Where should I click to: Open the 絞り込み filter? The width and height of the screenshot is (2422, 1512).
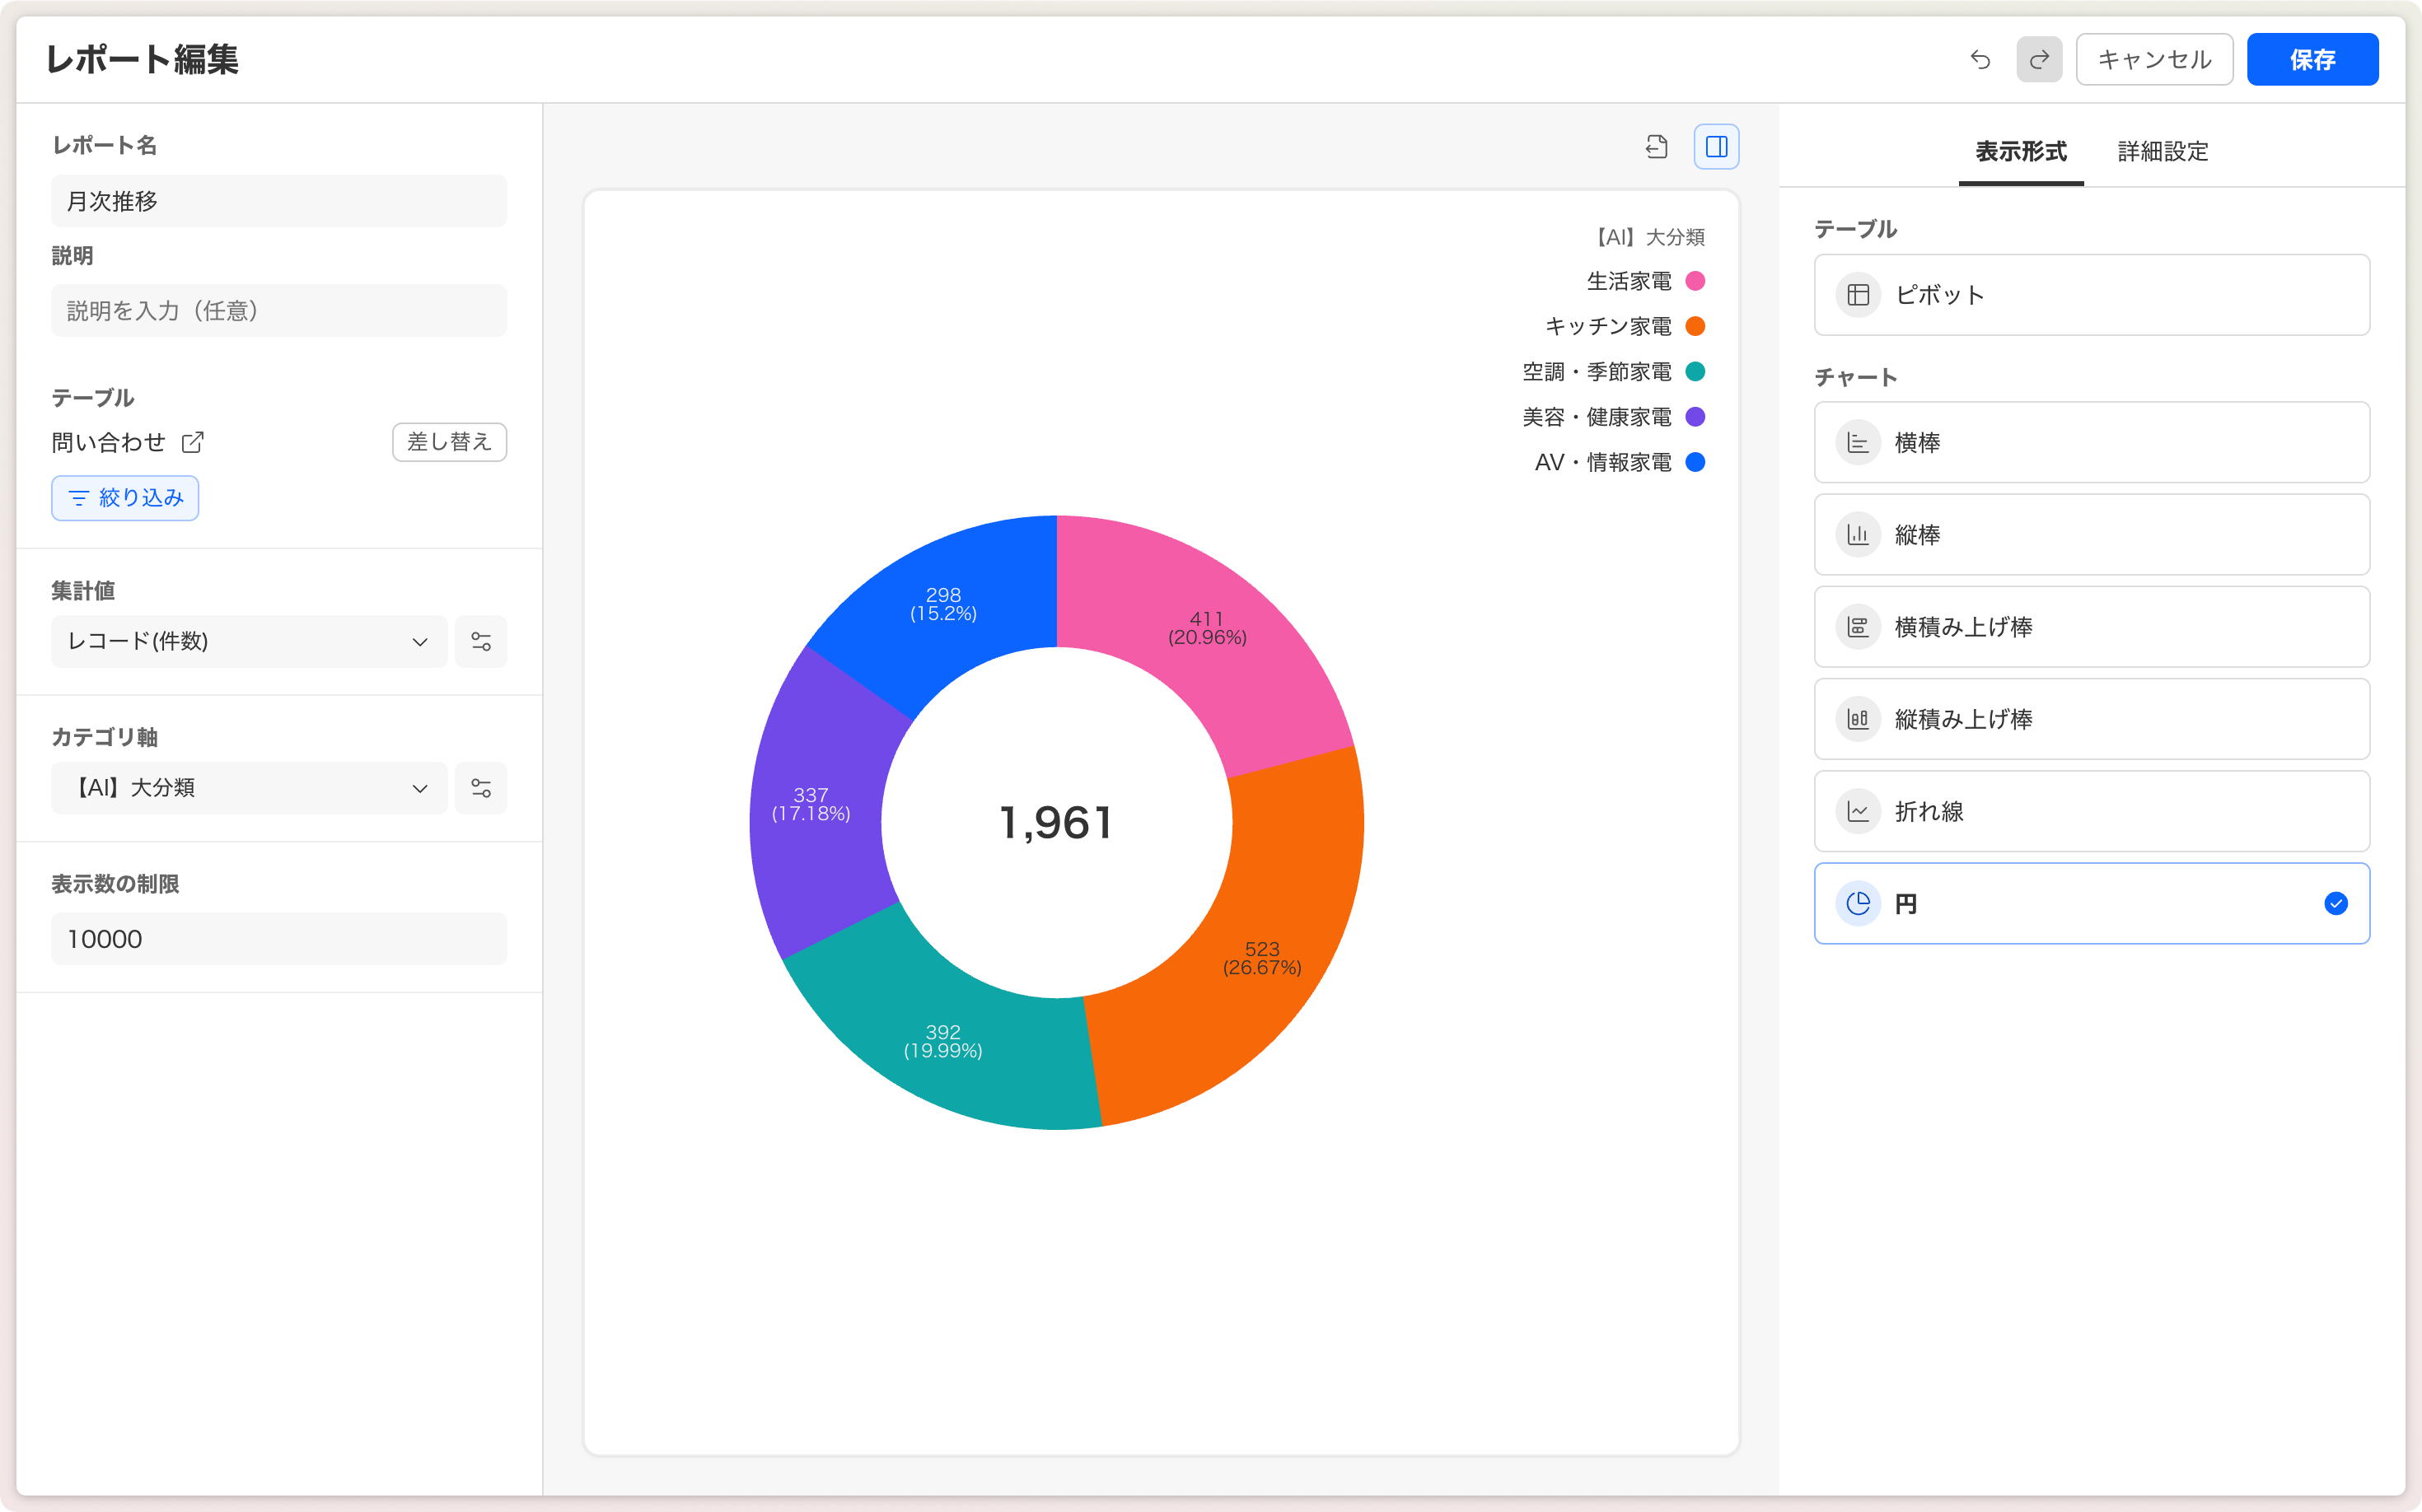click(x=125, y=498)
